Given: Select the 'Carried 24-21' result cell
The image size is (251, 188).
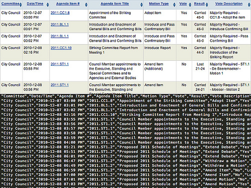Looking at the screenshot, I should (200, 87).
